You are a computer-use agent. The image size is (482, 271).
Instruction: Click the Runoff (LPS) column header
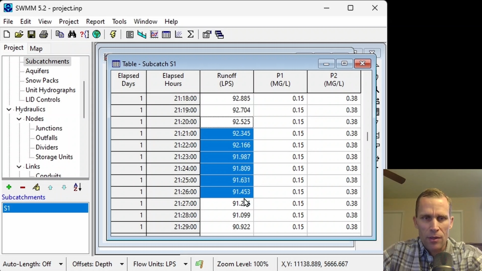(227, 81)
